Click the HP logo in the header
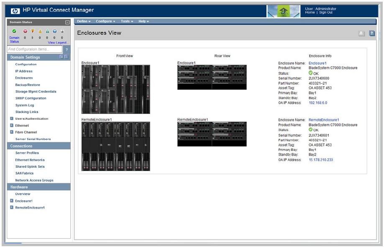 (15, 10)
